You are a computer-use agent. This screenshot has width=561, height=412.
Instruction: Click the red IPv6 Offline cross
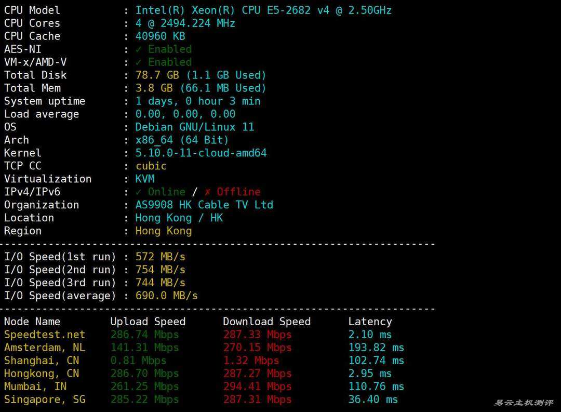(207, 192)
